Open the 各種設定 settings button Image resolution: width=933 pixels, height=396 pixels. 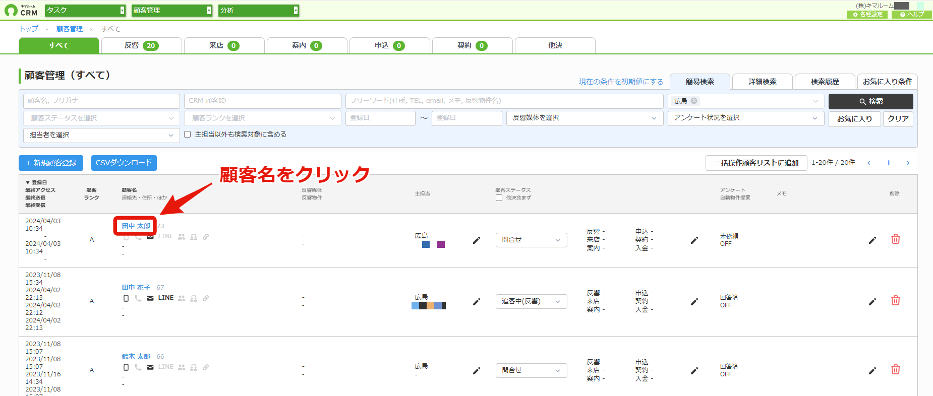point(867,15)
